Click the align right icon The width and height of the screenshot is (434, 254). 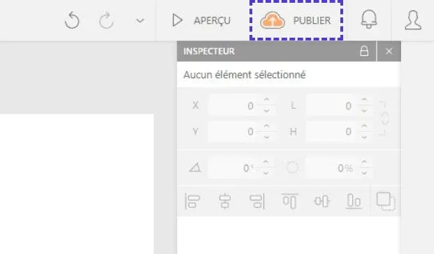pyautogui.click(x=257, y=201)
